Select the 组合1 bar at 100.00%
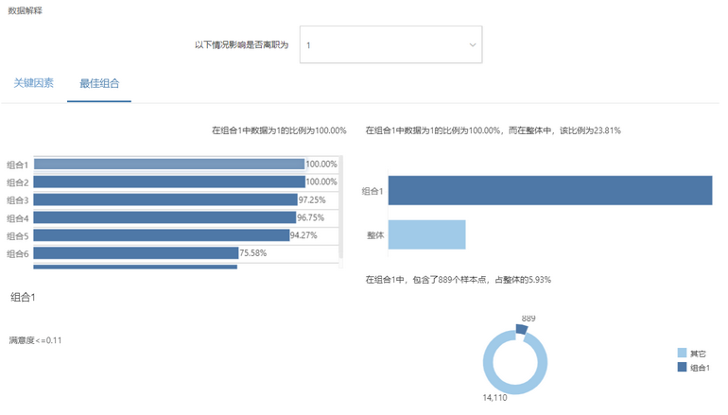Image resolution: width=728 pixels, height=415 pixels. (169, 164)
